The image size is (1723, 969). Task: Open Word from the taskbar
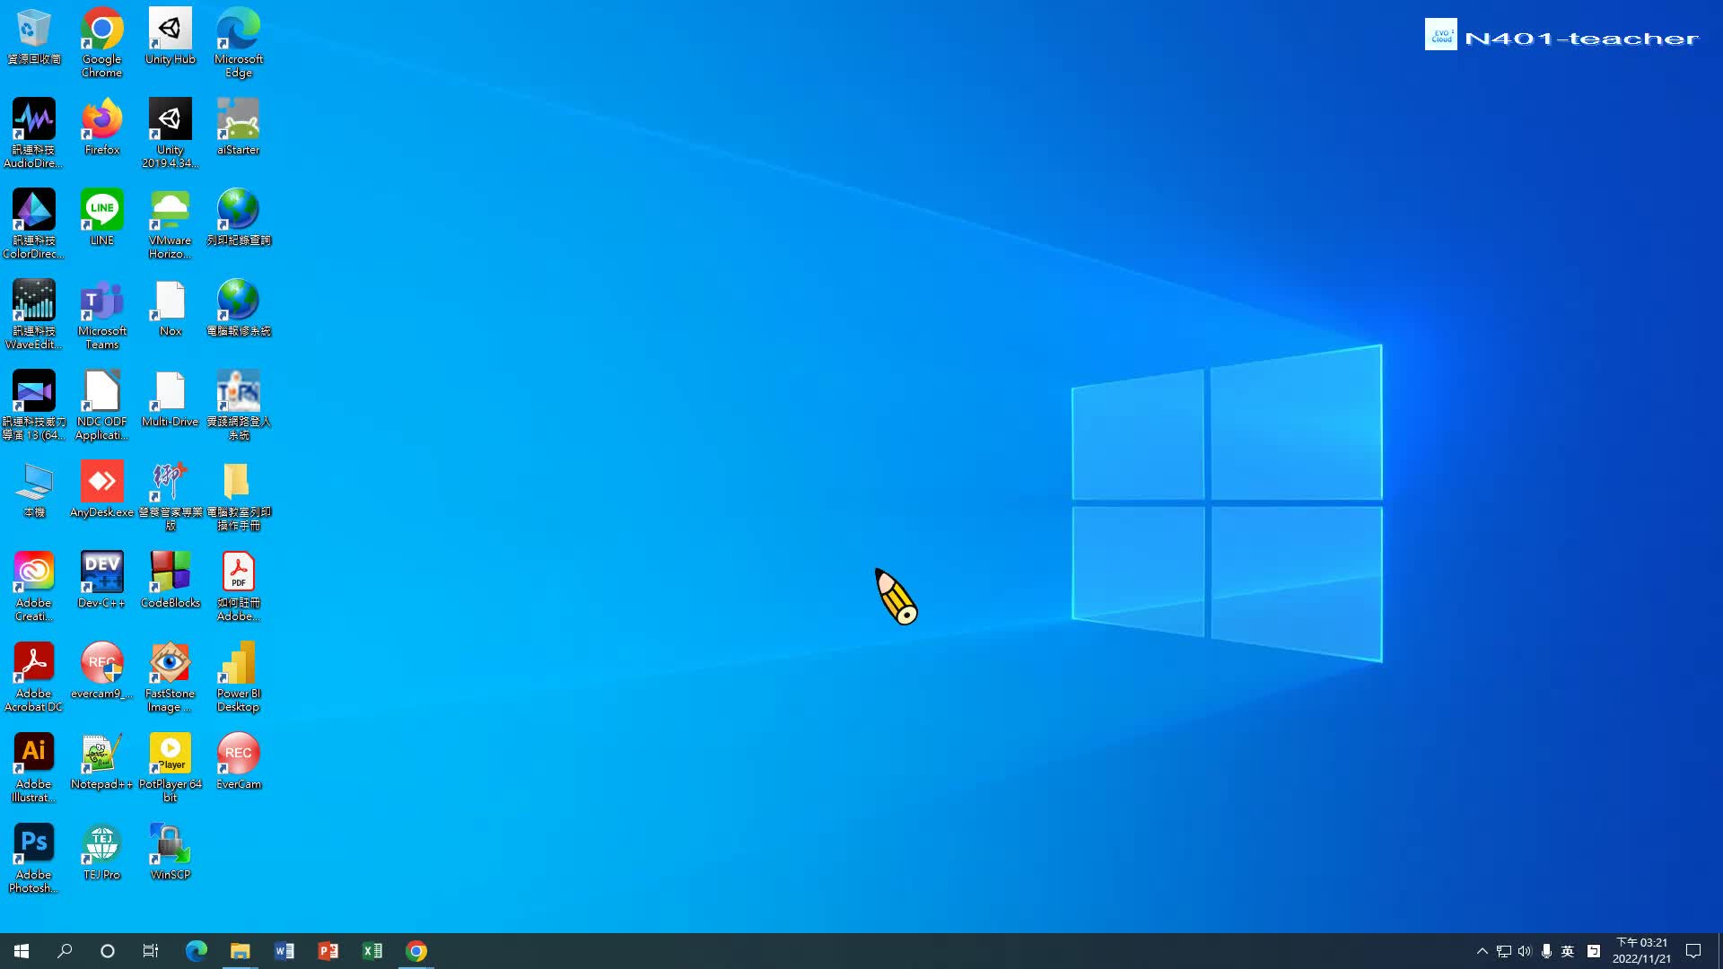284,951
